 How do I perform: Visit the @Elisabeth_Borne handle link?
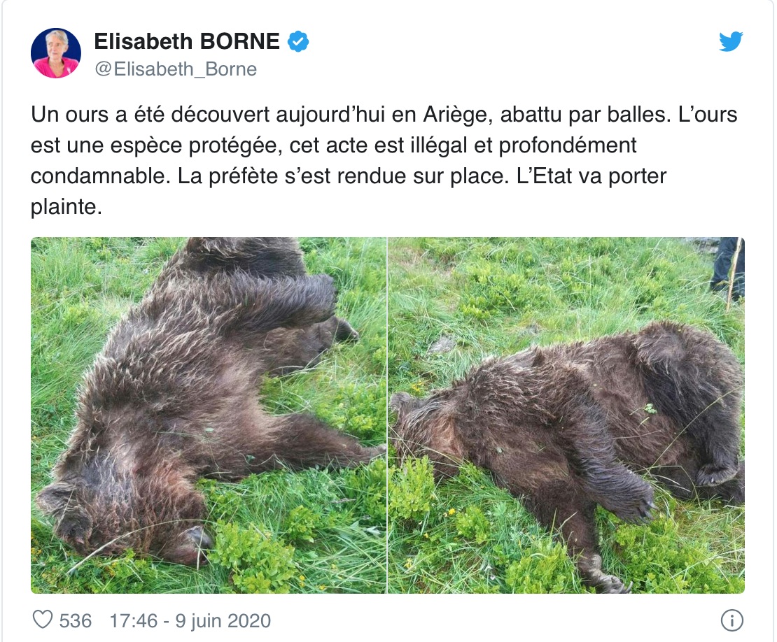coord(176,69)
